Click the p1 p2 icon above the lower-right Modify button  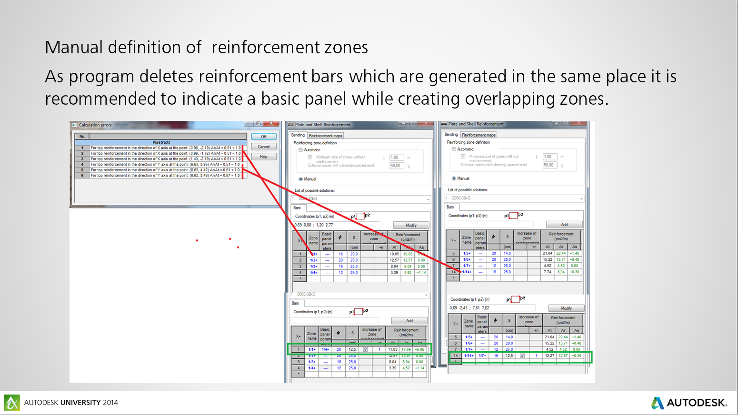[516, 299]
